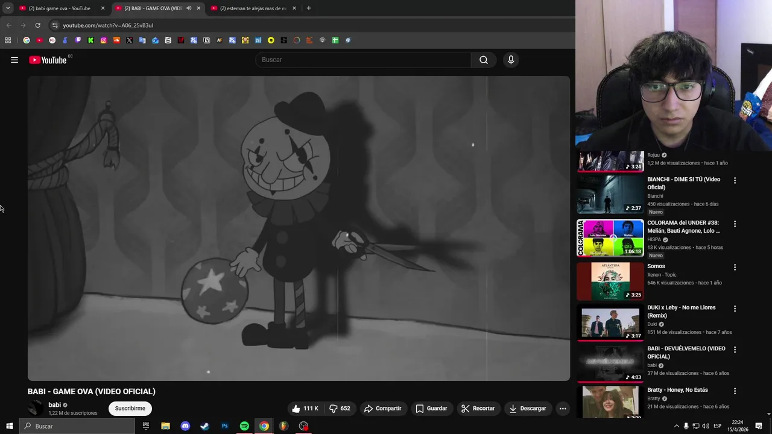Open Spotify from taskbar

click(244, 426)
